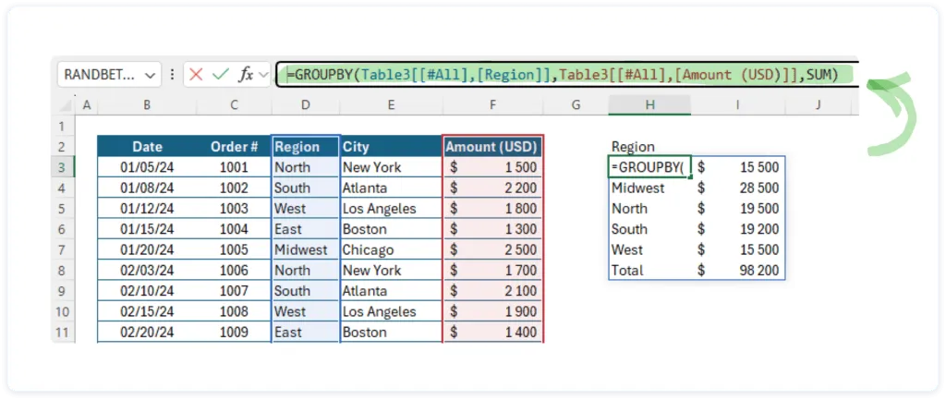Viewport: 946px width, 400px height.
Task: Open Insert Function with the fx icon
Action: 246,74
